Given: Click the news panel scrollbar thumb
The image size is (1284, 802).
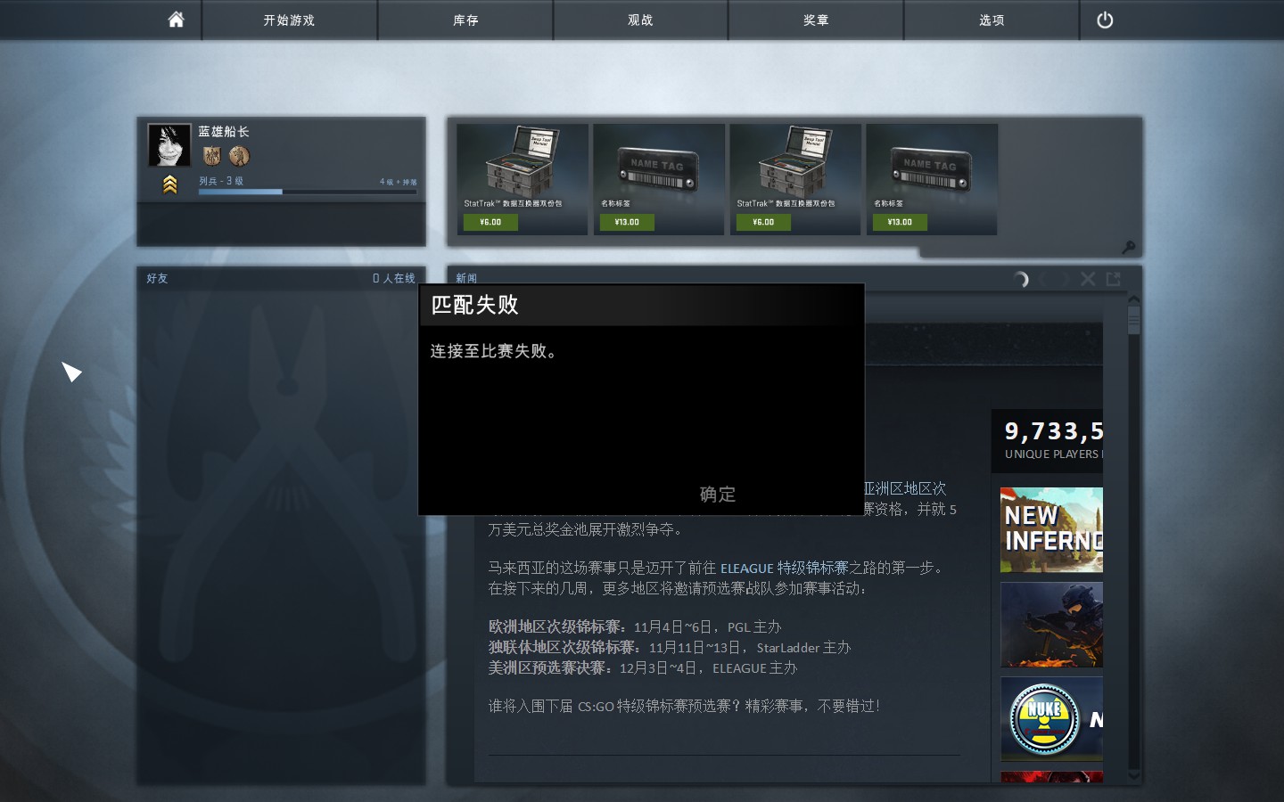Looking at the screenshot, I should pyautogui.click(x=1134, y=321).
